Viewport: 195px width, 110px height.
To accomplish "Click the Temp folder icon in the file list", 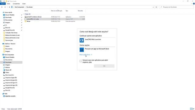I will pyautogui.click(x=26, y=21).
